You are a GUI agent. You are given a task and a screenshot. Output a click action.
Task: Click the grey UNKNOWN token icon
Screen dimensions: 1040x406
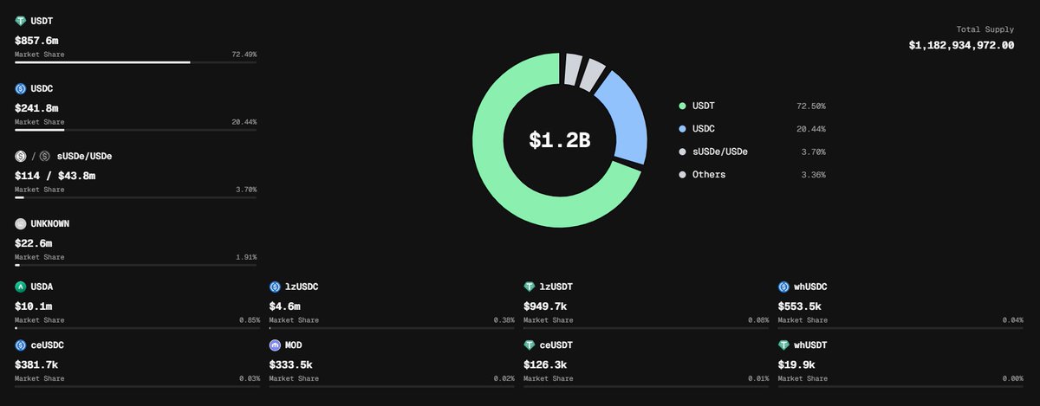tap(20, 223)
